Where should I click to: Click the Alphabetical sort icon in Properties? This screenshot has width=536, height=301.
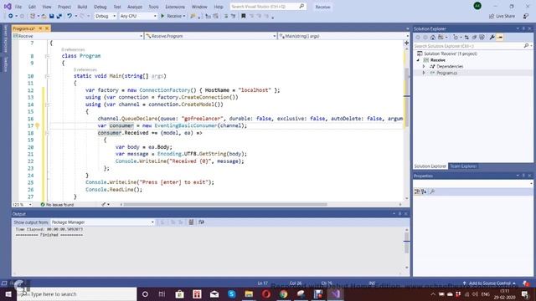[424, 191]
